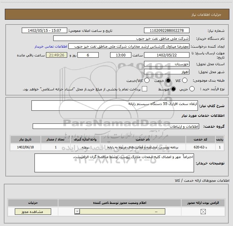Click the نام خدمت column header

click(143, 139)
